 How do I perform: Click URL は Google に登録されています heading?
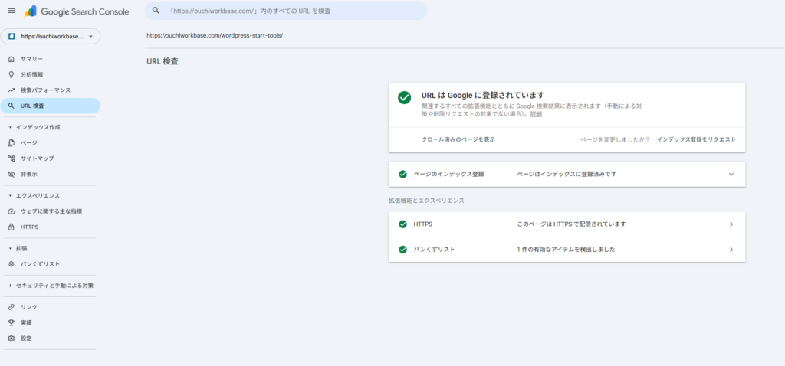483,95
